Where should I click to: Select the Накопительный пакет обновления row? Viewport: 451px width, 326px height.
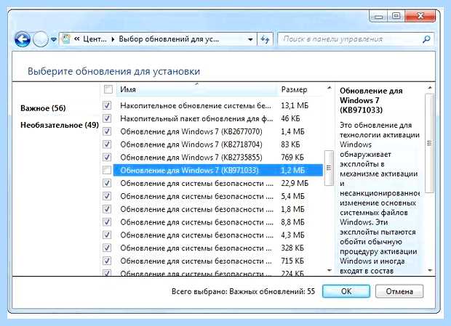(218, 118)
